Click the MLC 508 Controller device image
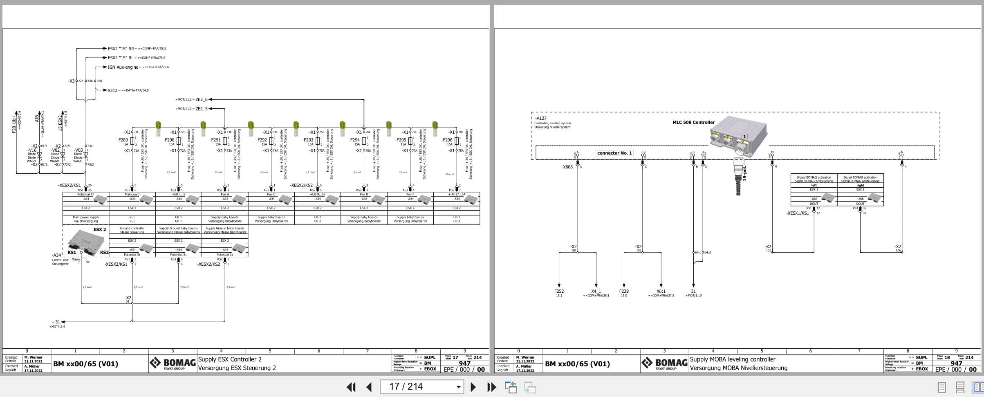The width and height of the screenshot is (984, 397). 738,137
